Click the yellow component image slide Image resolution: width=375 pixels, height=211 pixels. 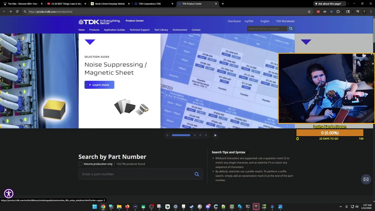click(x=39, y=81)
